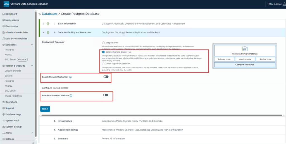Click the Basic Information step title
The image size is (286, 144).
[67, 24]
